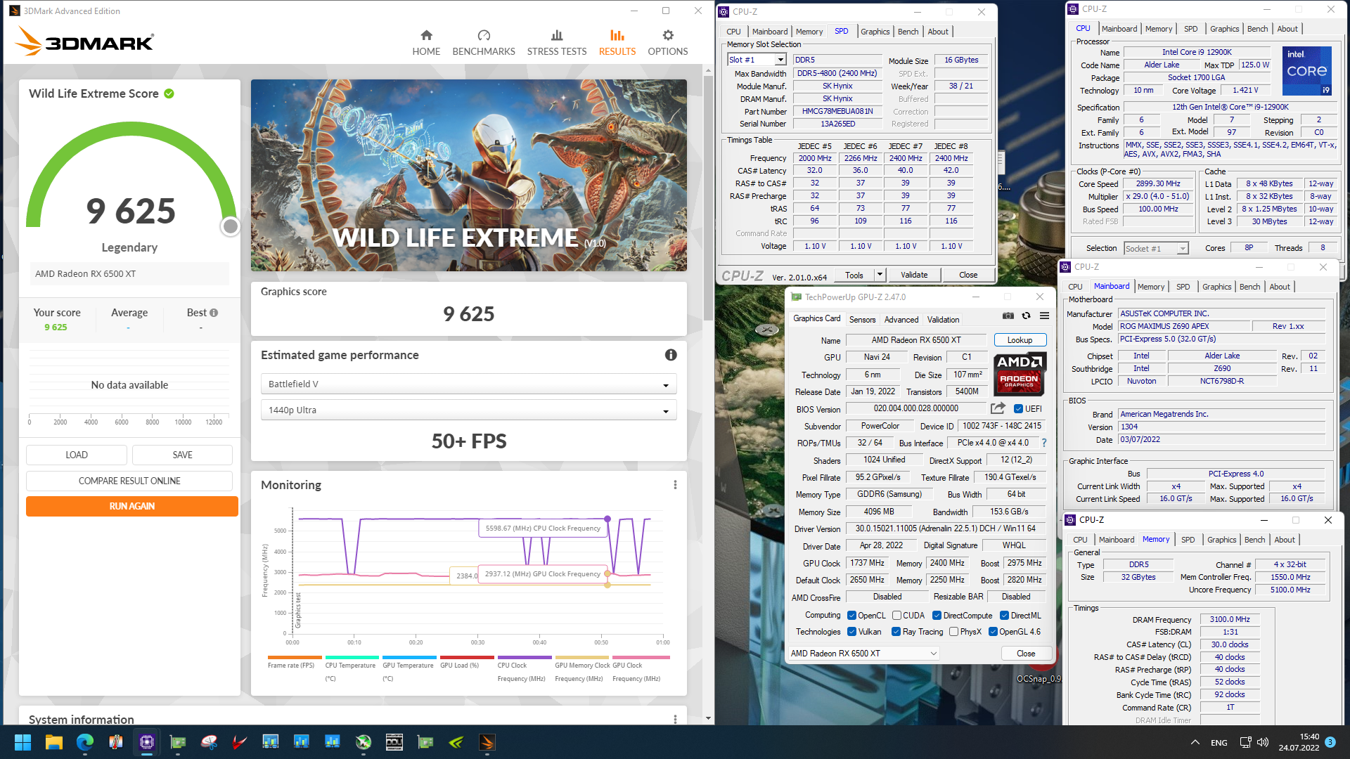Open the System information three-dot menu

675,719
